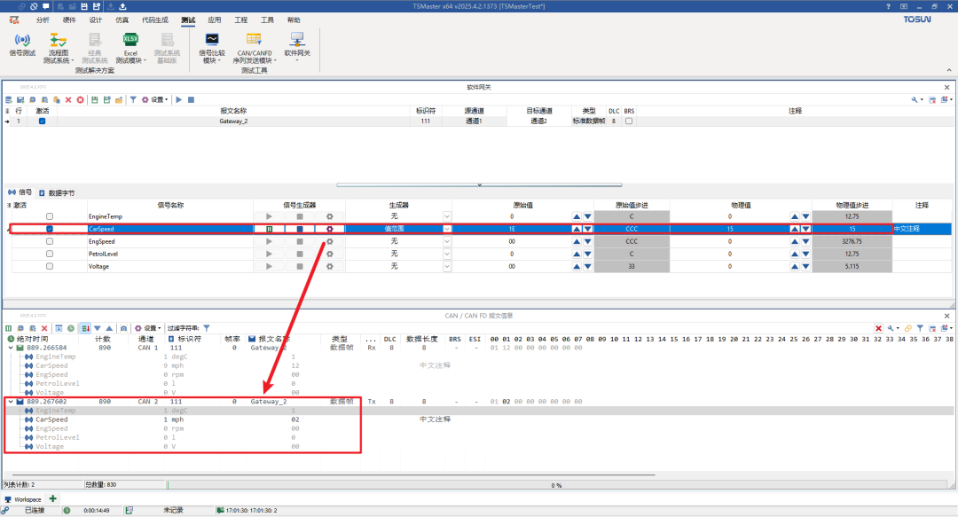This screenshot has width=958, height=517.
Task: Switch to the 数据字节 tab
Action: [x=57, y=192]
